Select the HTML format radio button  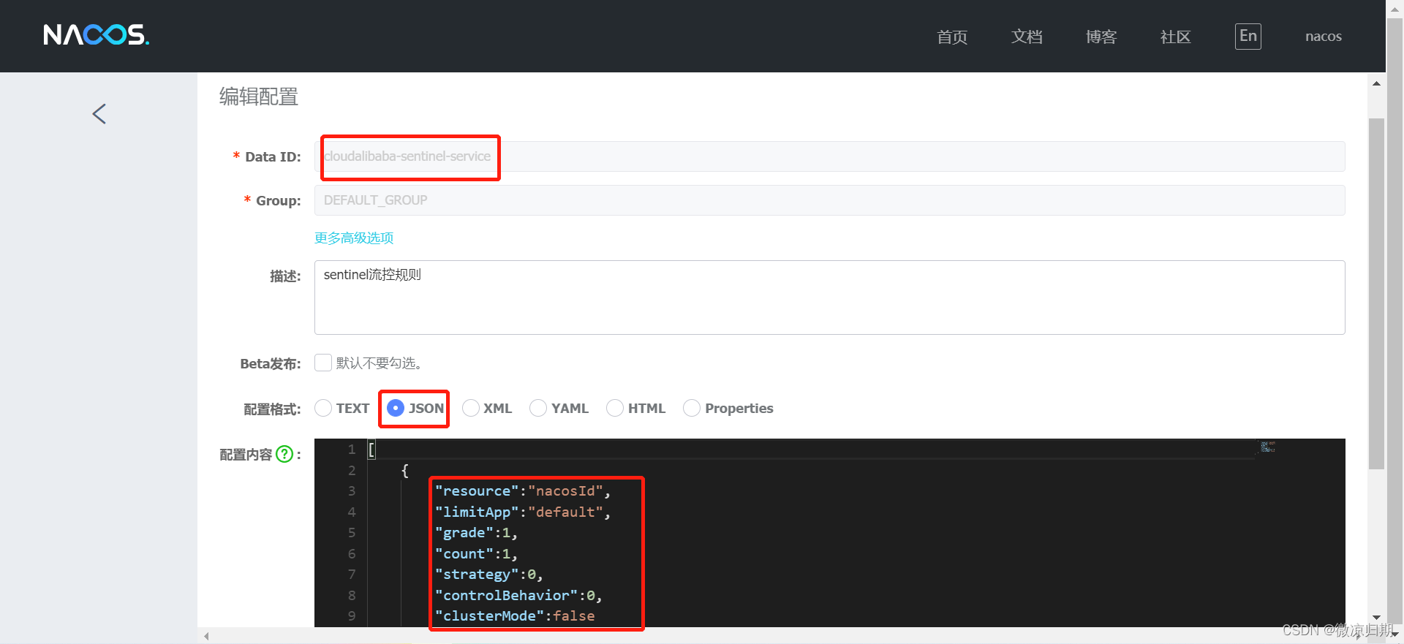coord(615,408)
